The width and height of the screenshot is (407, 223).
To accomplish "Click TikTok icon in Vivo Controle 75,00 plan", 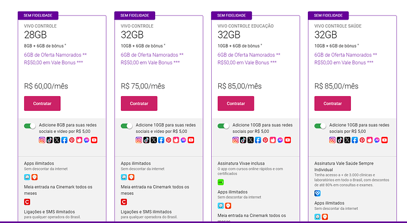I will [146, 140].
